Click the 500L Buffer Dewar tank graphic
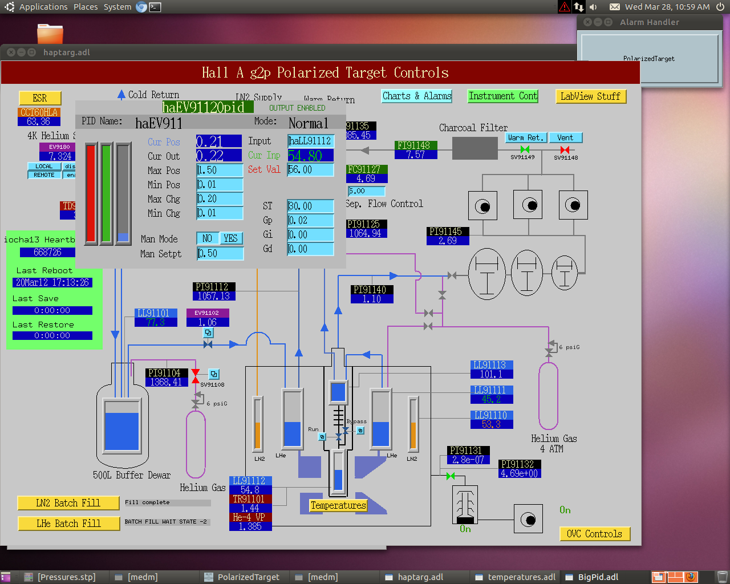 tap(122, 427)
